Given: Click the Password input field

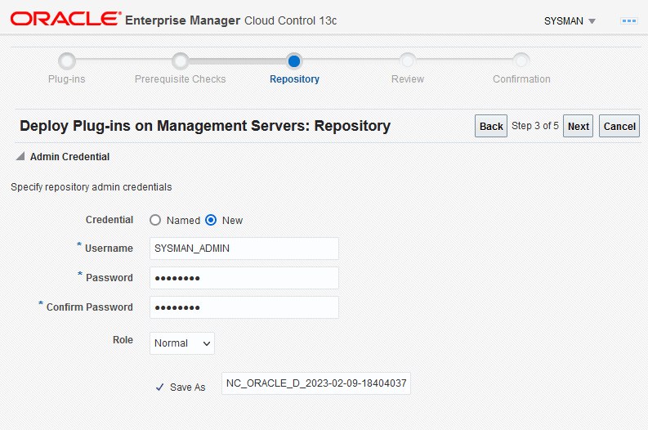Looking at the screenshot, I should click(244, 278).
